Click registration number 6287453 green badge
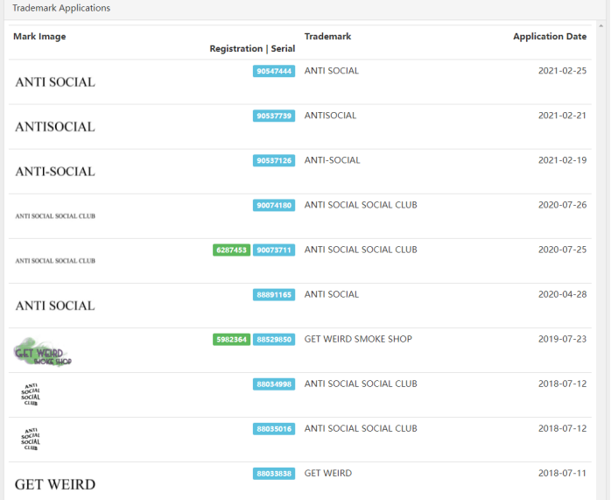Screen dimensions: 611x500 point(231,250)
